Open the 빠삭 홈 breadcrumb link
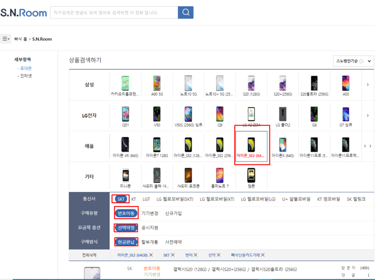 point(21,39)
